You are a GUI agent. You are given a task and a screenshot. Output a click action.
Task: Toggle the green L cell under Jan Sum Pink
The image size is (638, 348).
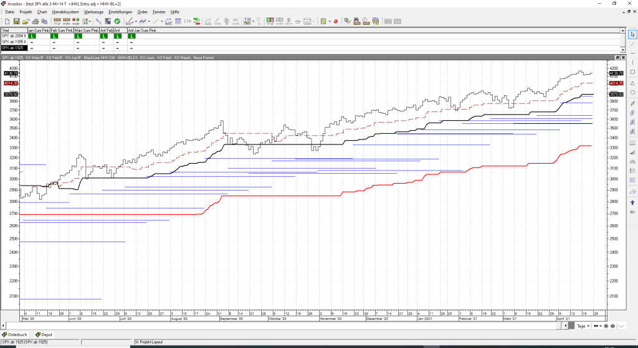tap(32, 36)
